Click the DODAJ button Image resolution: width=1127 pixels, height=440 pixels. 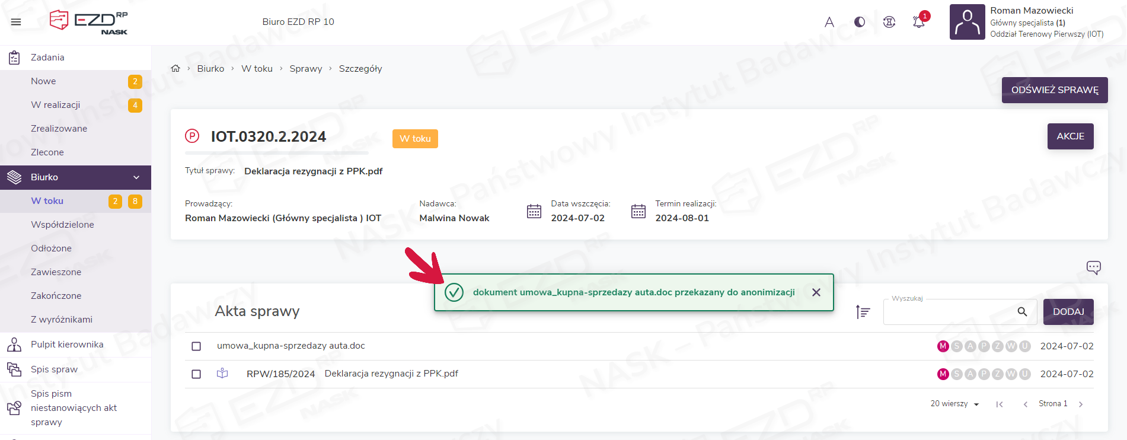click(x=1068, y=312)
